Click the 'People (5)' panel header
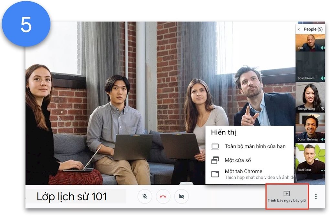The width and height of the screenshot is (331, 216). (313, 29)
